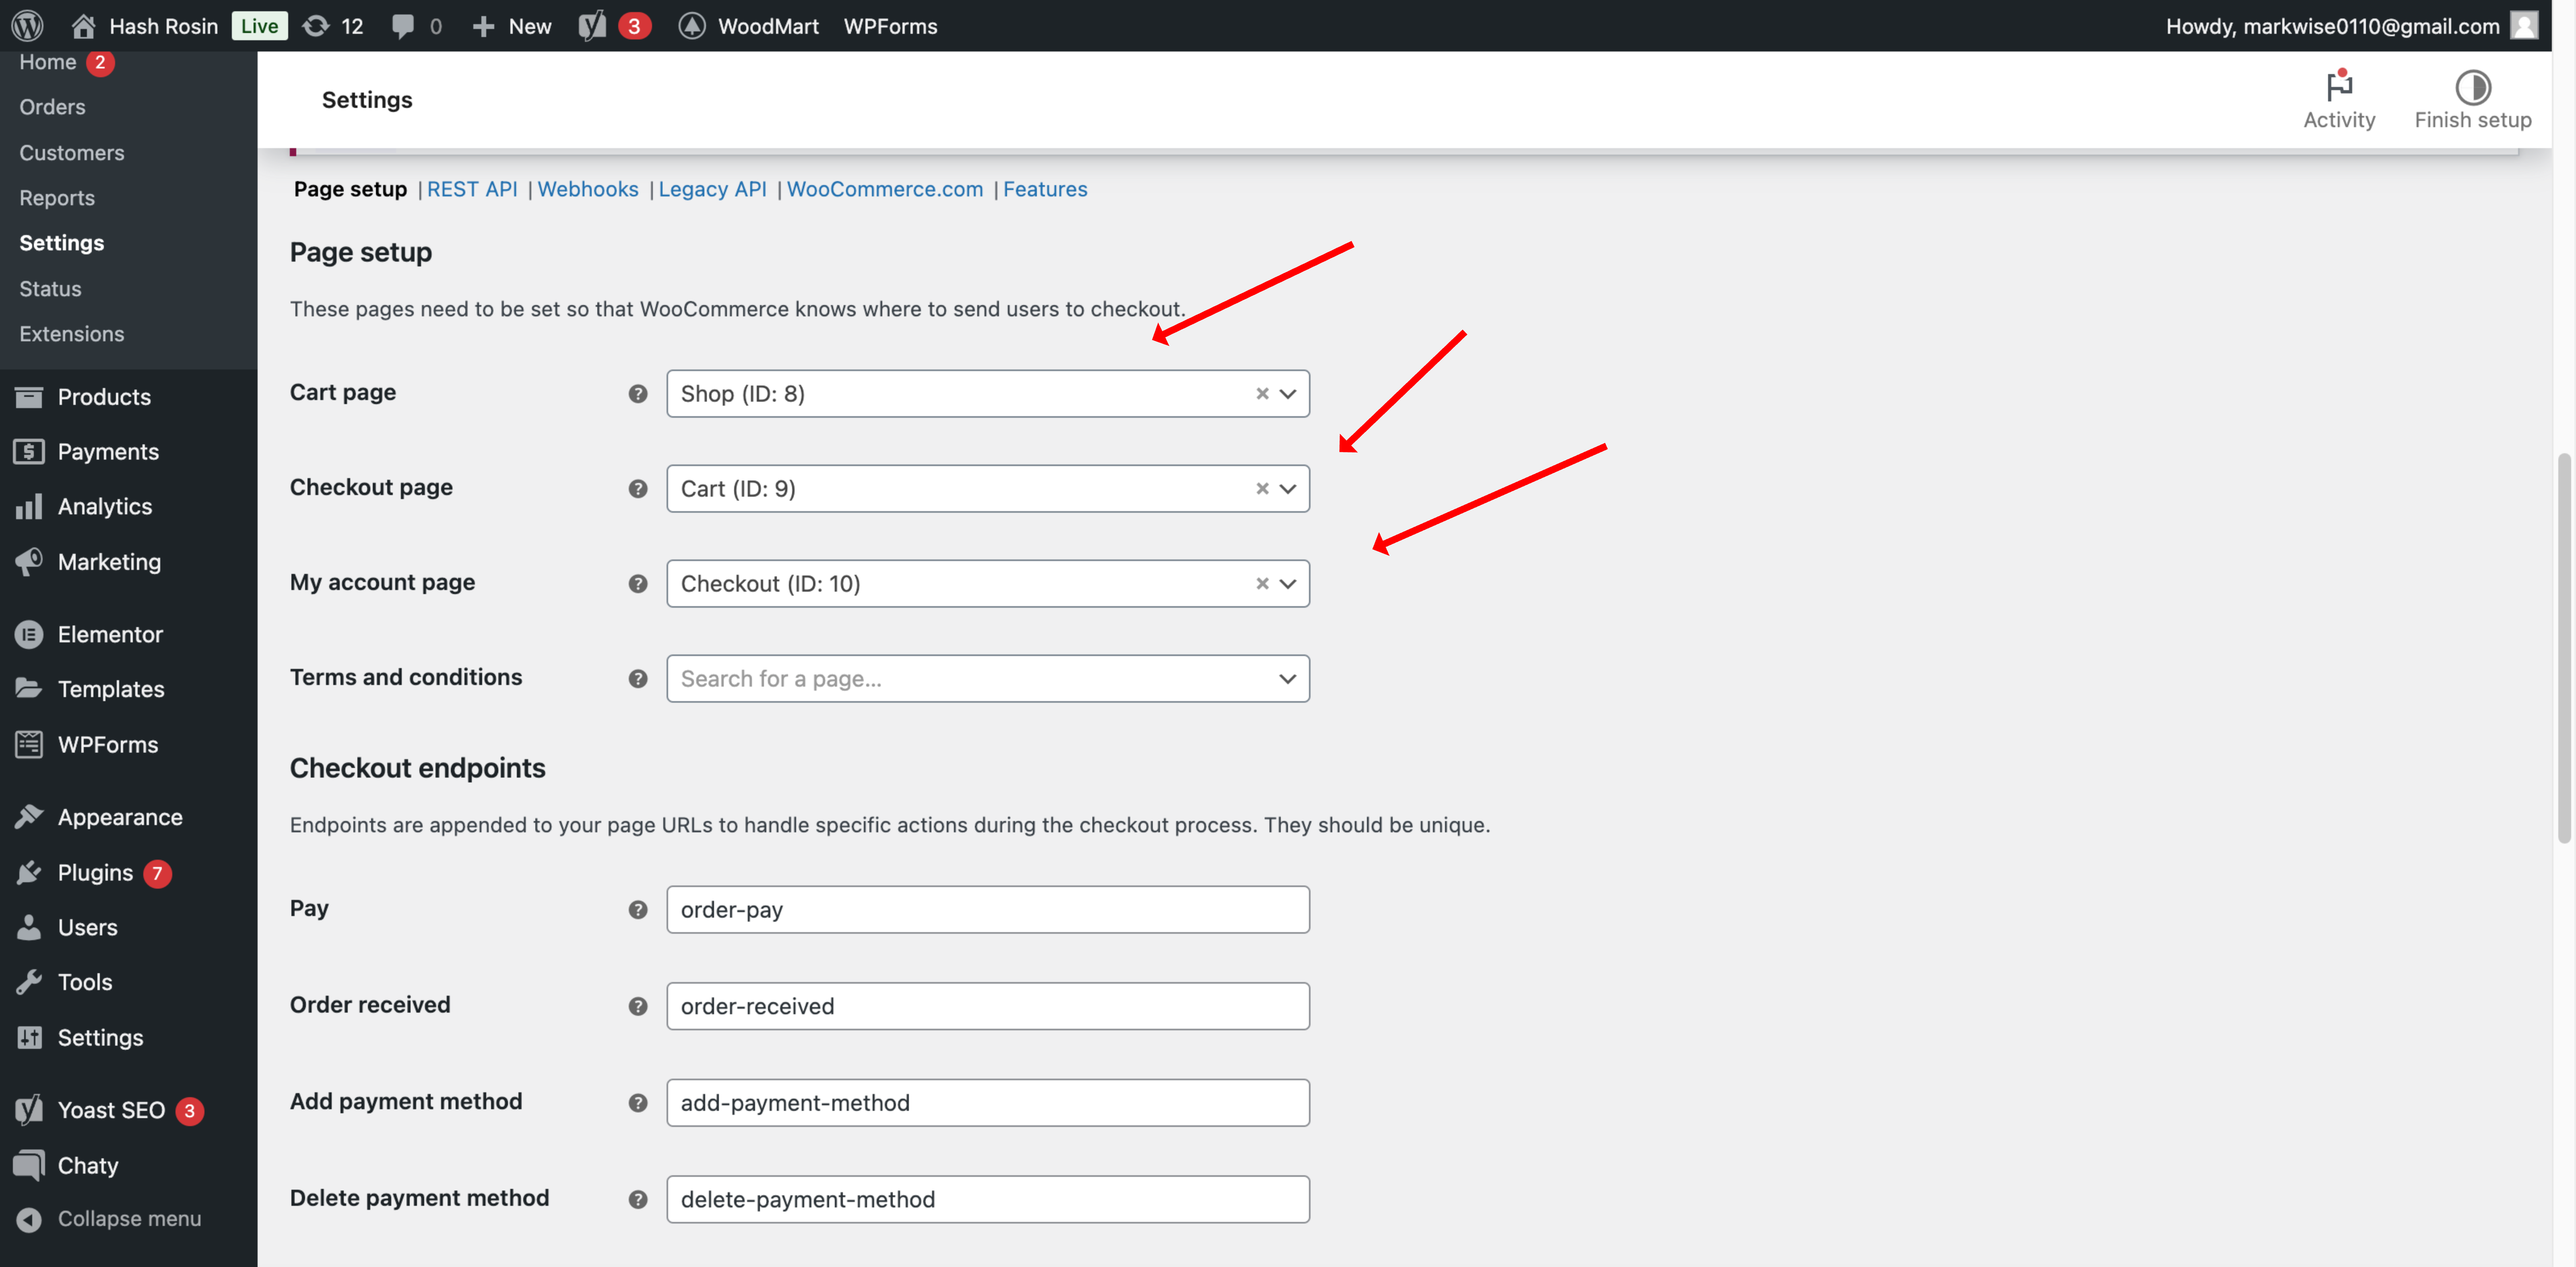
Task: Click the help icon for Delete payment method
Action: [x=638, y=1200]
